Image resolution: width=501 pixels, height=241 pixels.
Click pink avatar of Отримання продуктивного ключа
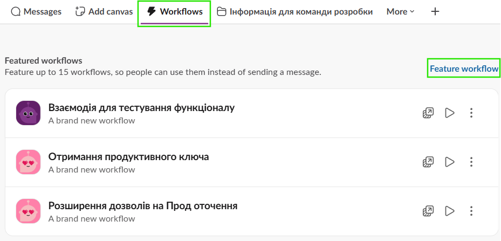click(x=29, y=162)
